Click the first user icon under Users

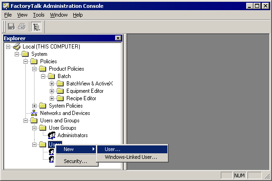point(52,152)
